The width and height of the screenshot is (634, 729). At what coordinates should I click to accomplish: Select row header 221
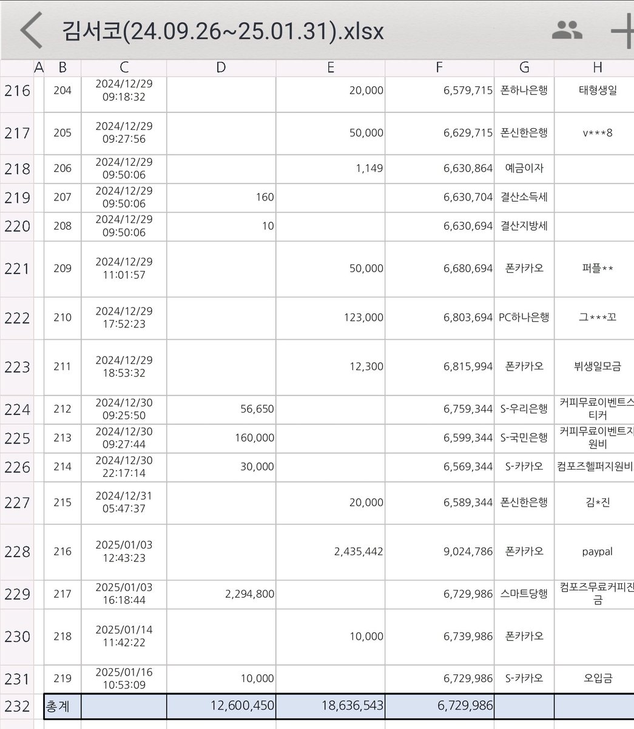pos(17,269)
